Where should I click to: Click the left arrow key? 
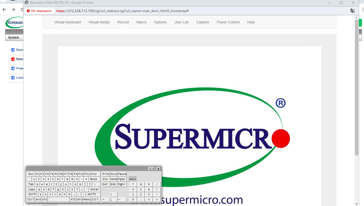tap(106, 200)
